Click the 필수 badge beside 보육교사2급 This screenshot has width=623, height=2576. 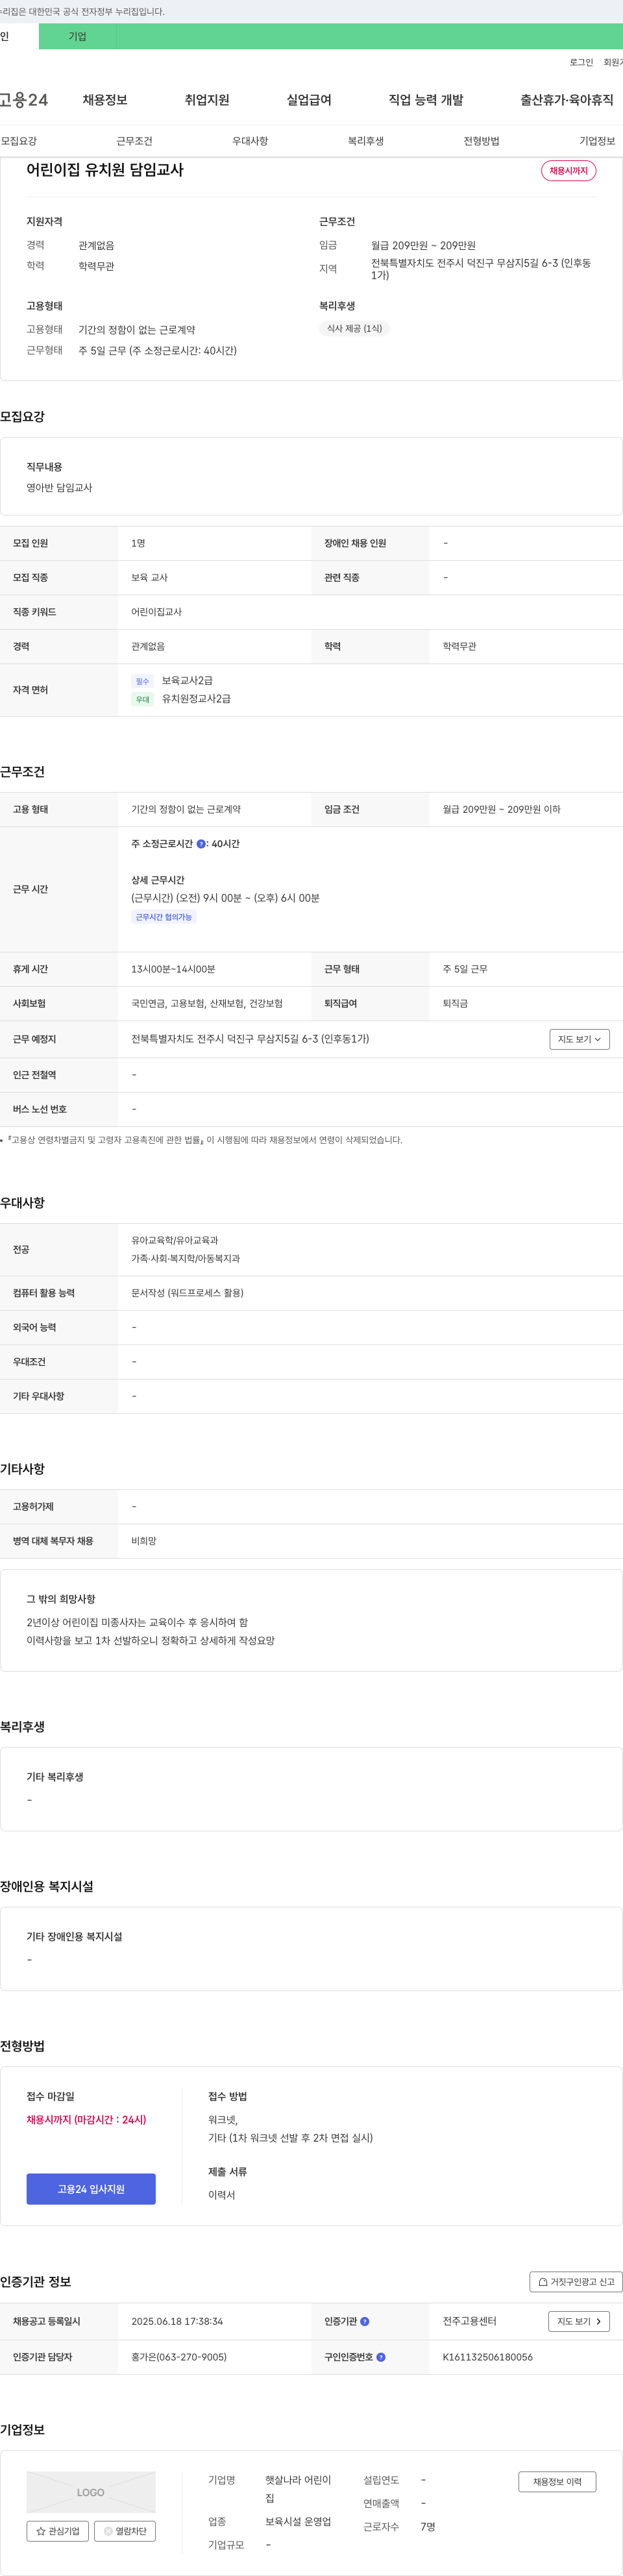(x=142, y=682)
